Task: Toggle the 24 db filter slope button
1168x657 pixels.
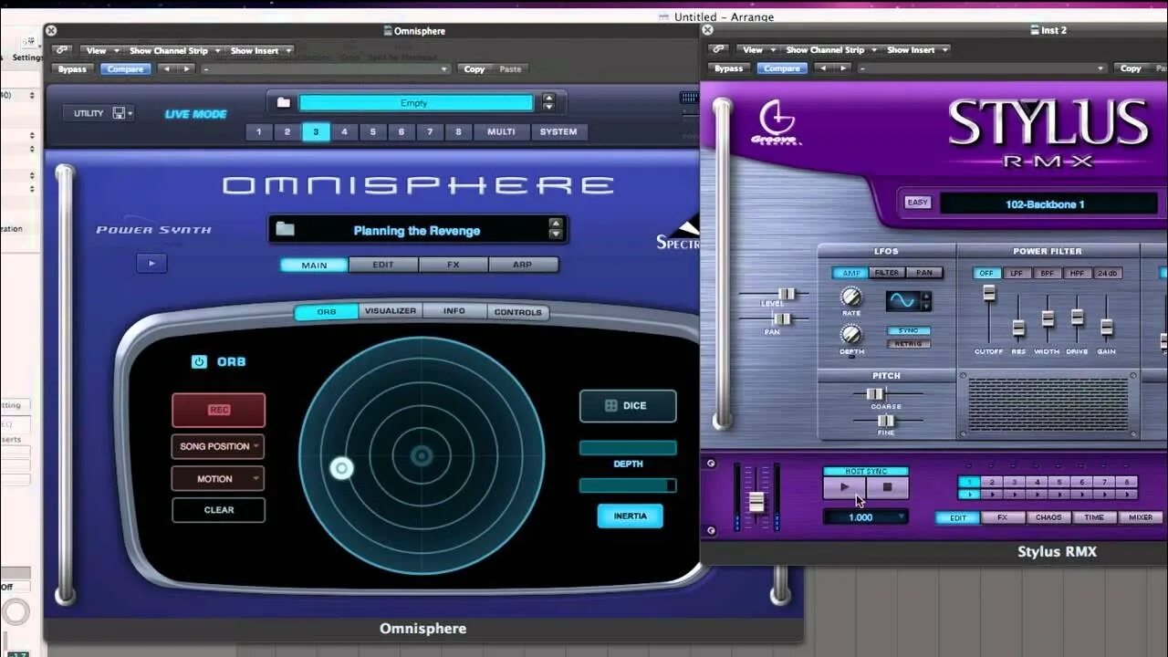Action: pos(1107,273)
